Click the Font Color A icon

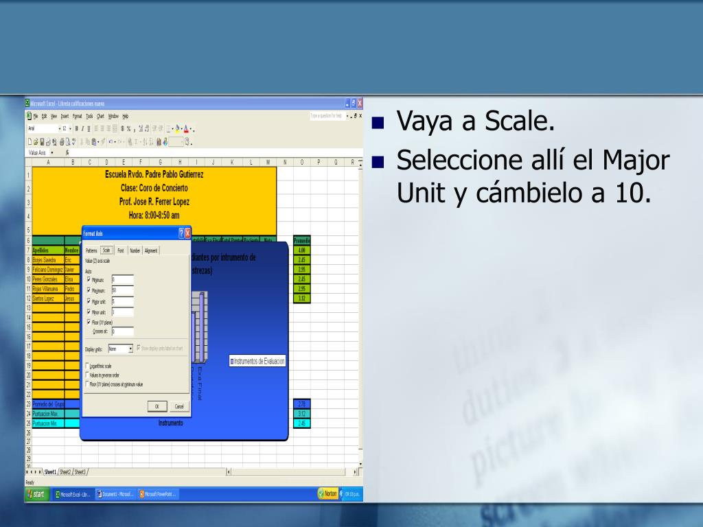coord(186,128)
